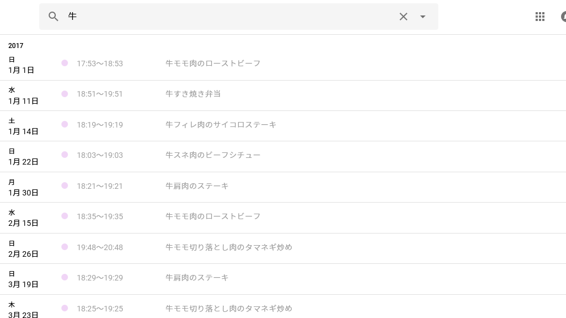The height and width of the screenshot is (318, 566).
Task: Click the color dot beside 18:29〜19:29
Action: (65, 278)
